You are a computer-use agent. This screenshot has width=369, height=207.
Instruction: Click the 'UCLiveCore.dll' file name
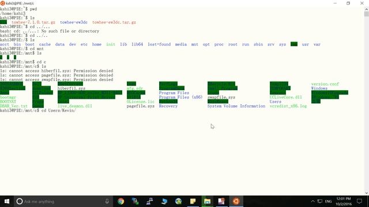tap(286, 97)
